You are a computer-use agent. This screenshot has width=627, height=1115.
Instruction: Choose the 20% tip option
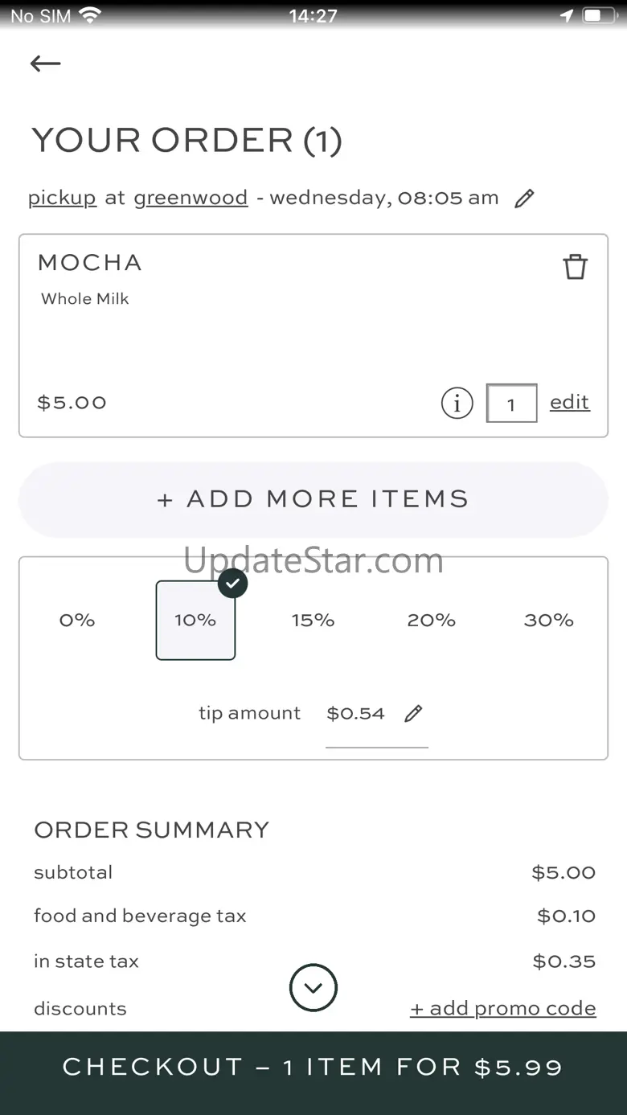click(x=431, y=620)
